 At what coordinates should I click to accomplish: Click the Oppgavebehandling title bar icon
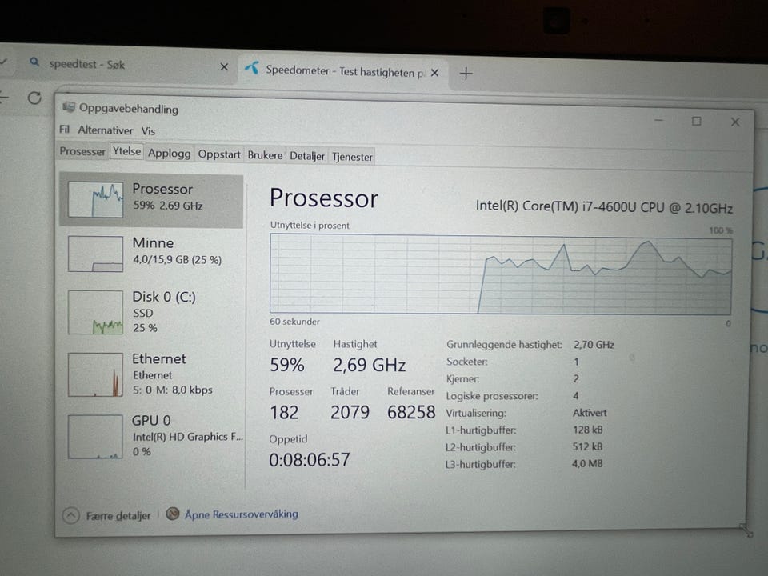[69, 107]
